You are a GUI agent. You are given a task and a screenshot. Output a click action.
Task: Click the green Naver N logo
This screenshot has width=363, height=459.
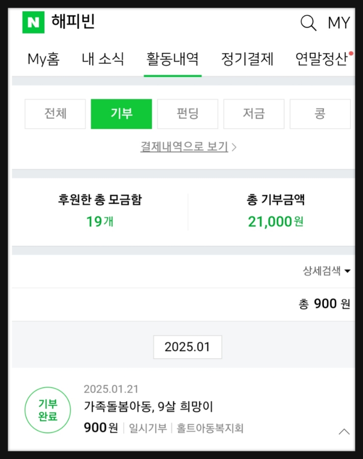tap(33, 22)
